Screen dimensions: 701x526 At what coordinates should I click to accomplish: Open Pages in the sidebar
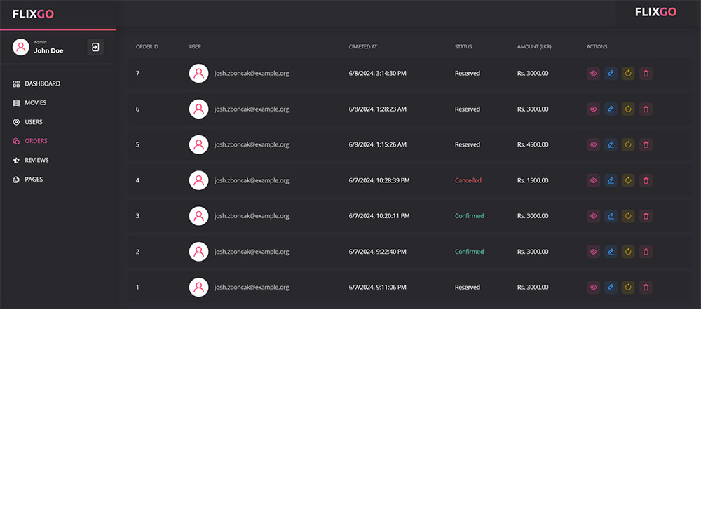(x=28, y=180)
